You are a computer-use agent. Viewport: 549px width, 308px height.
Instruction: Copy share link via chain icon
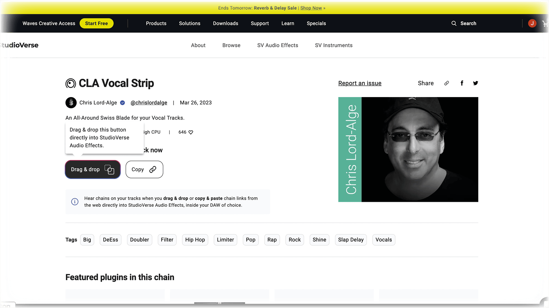pos(447,83)
